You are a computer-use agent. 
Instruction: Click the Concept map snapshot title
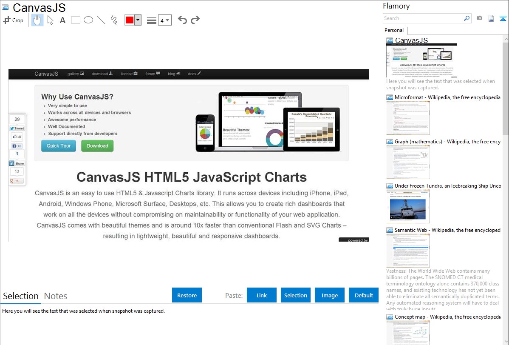click(448, 316)
